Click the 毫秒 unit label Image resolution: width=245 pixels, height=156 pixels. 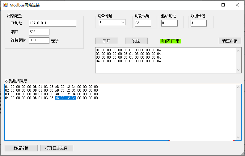tap(55, 41)
